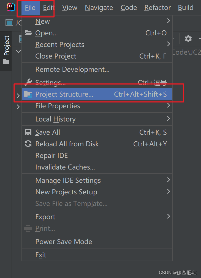The width and height of the screenshot is (201, 278).
Task: Enable Power Save Mode
Action: (x=64, y=242)
